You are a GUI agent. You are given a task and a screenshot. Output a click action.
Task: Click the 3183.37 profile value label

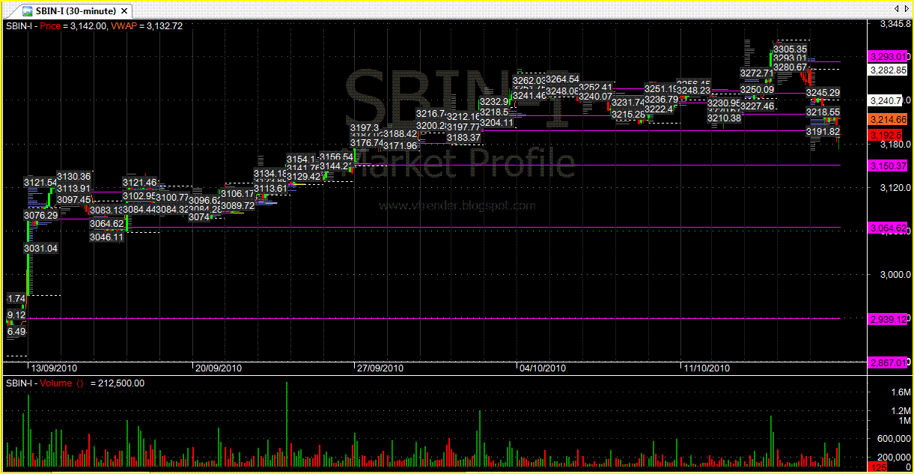pos(463,138)
